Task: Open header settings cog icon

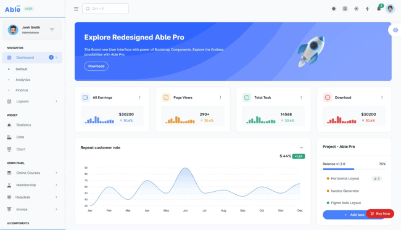Action: (x=356, y=9)
